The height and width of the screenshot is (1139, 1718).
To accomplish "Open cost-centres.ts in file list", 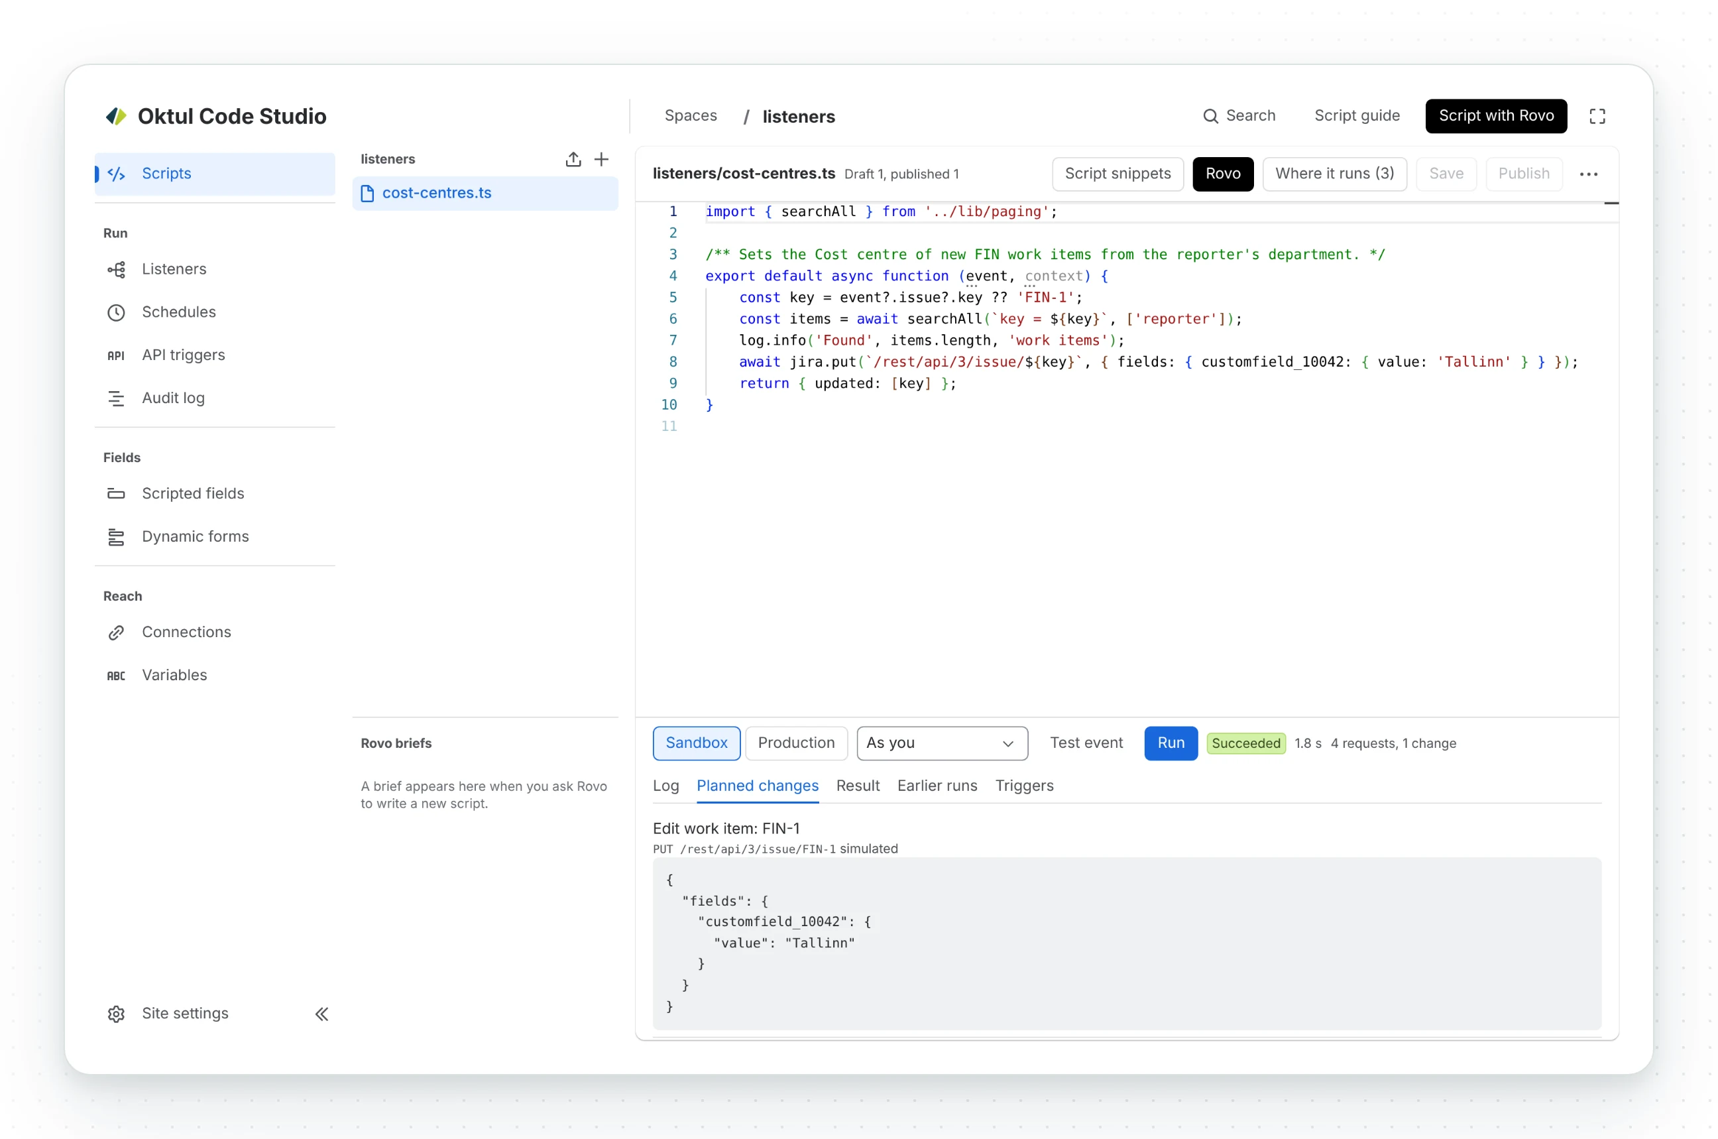I will (485, 193).
